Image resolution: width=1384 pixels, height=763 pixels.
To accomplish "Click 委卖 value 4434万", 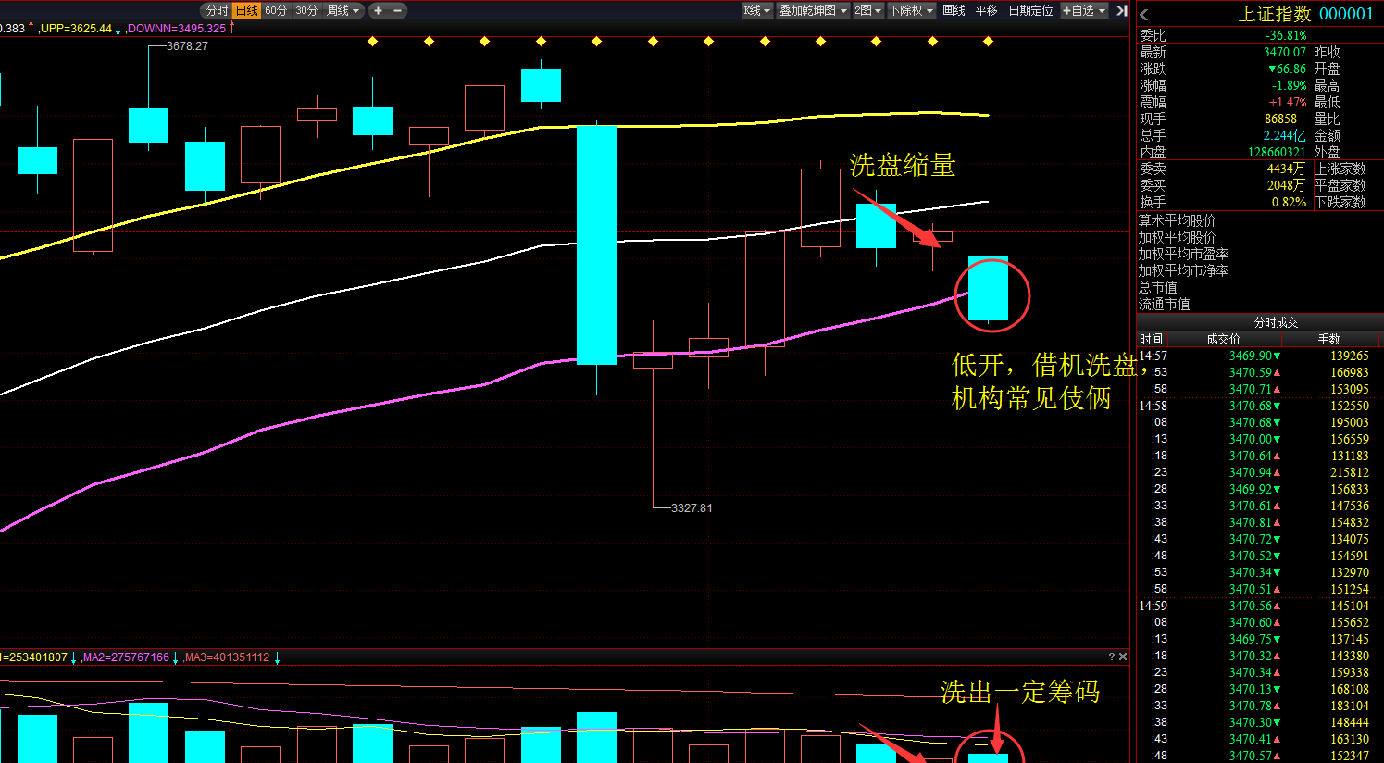I will (x=1286, y=169).
